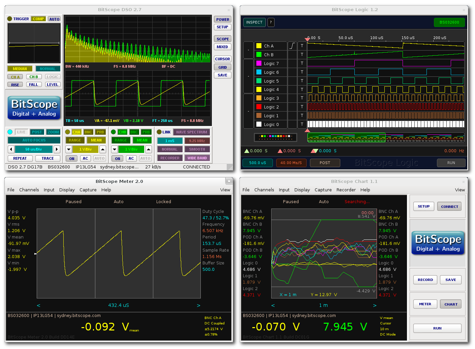Image resolution: width=475 pixels, height=349 pixels.
Task: Click the pod connector pin-map icon in Logic
Action: pos(275,137)
